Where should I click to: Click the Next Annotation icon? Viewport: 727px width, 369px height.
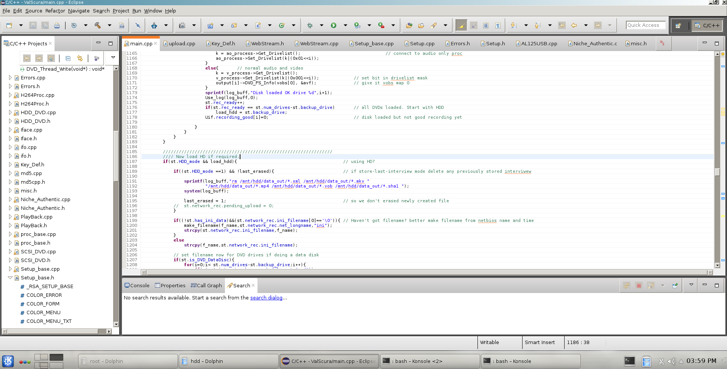(x=513, y=25)
